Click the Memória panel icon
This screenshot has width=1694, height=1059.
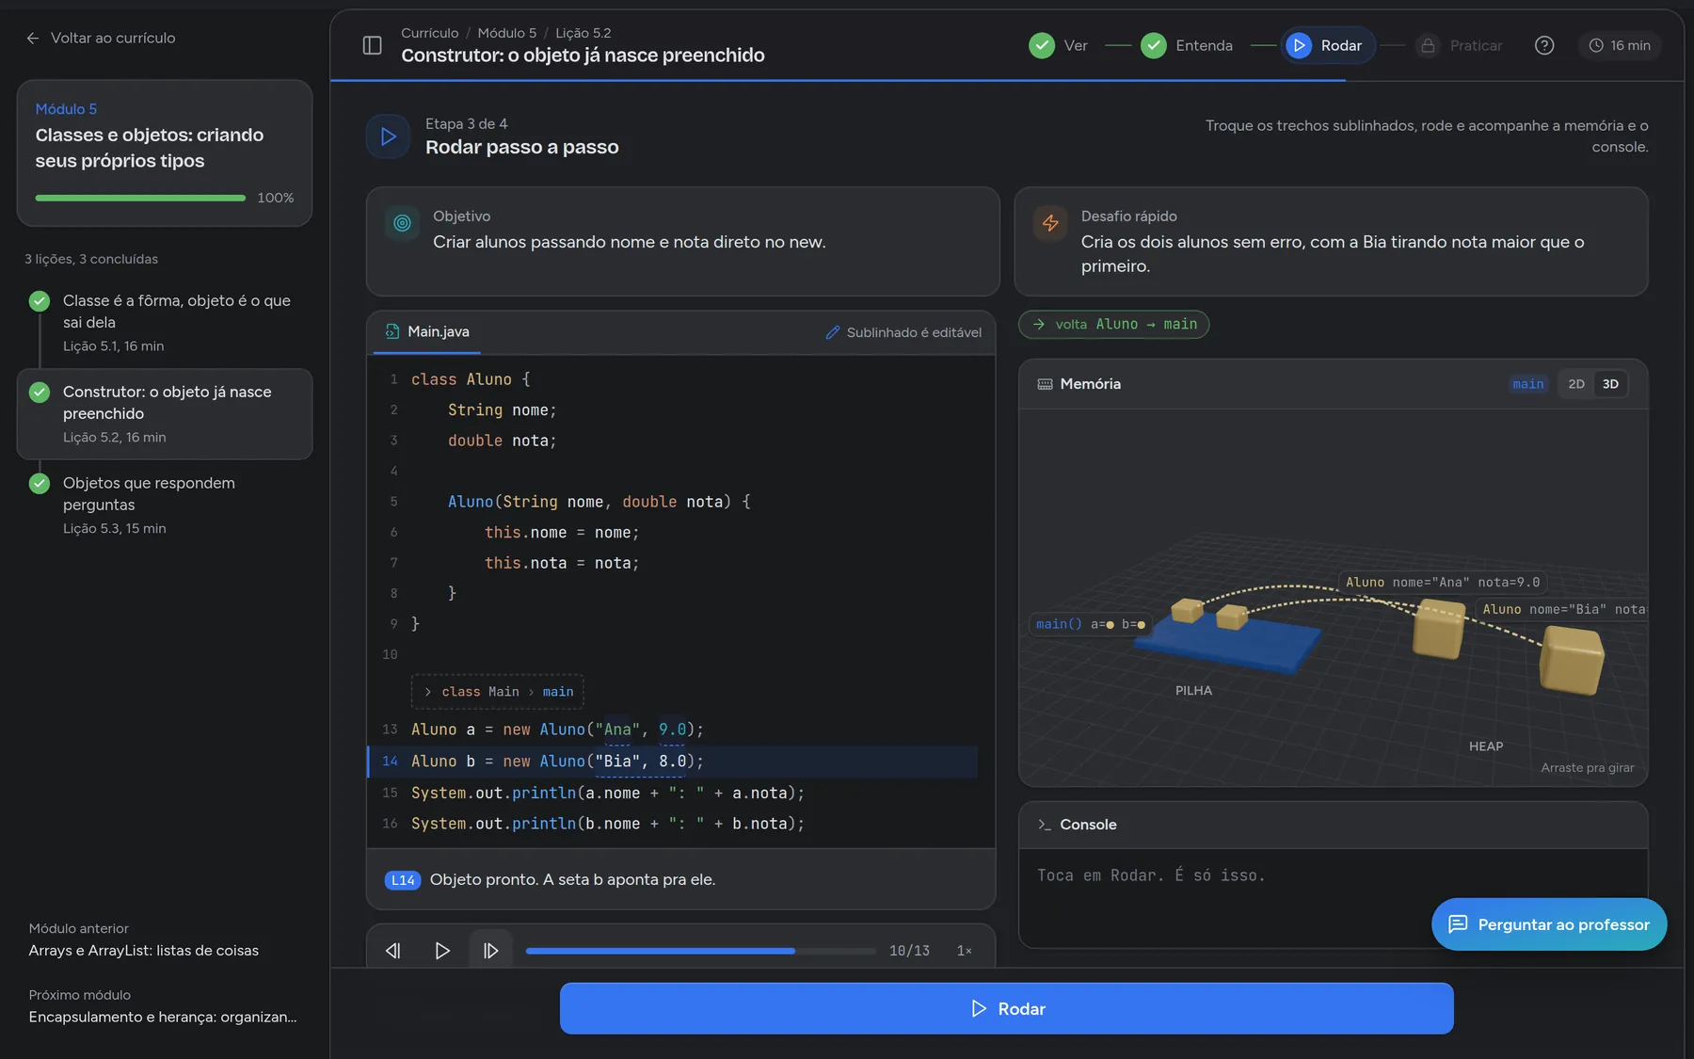tap(1045, 384)
